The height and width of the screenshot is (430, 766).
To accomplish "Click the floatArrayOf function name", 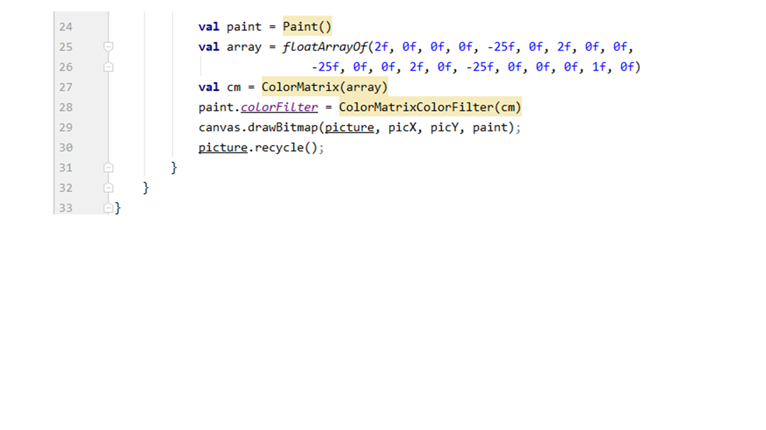I will click(325, 47).
